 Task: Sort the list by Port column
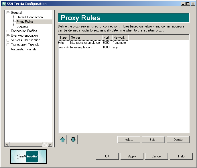[x=107, y=37]
